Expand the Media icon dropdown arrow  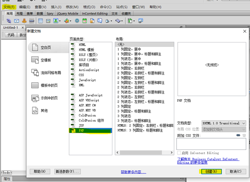coord(70,21)
